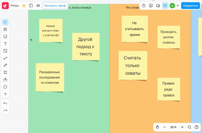The image size is (202, 133).
Task: Select the sticky note 'Другой подход к тексту'
Action: (x=86, y=47)
